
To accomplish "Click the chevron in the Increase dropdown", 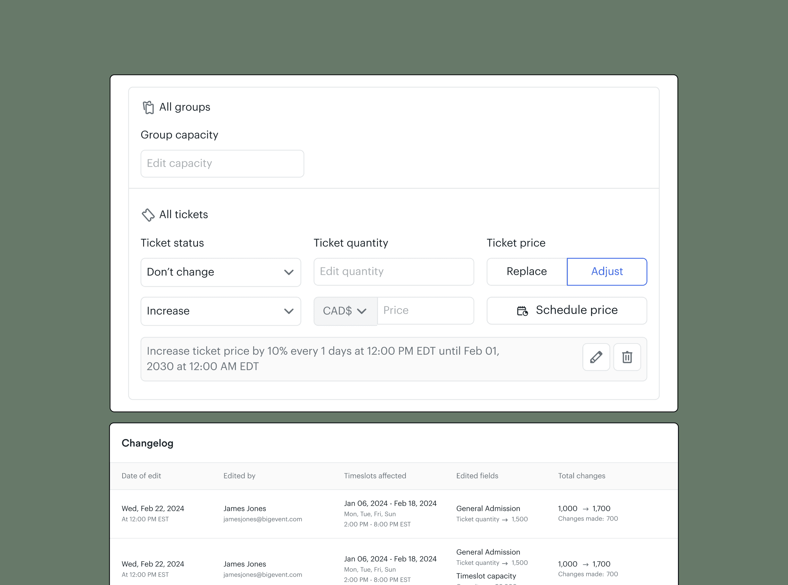I will pos(289,311).
